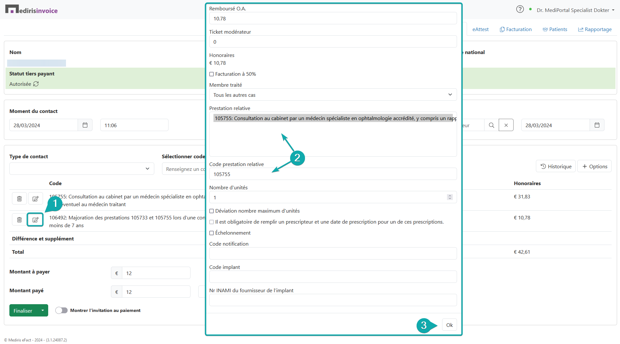Click Sélectionner code search field
Viewport: 620px width, 344px height.
184,169
